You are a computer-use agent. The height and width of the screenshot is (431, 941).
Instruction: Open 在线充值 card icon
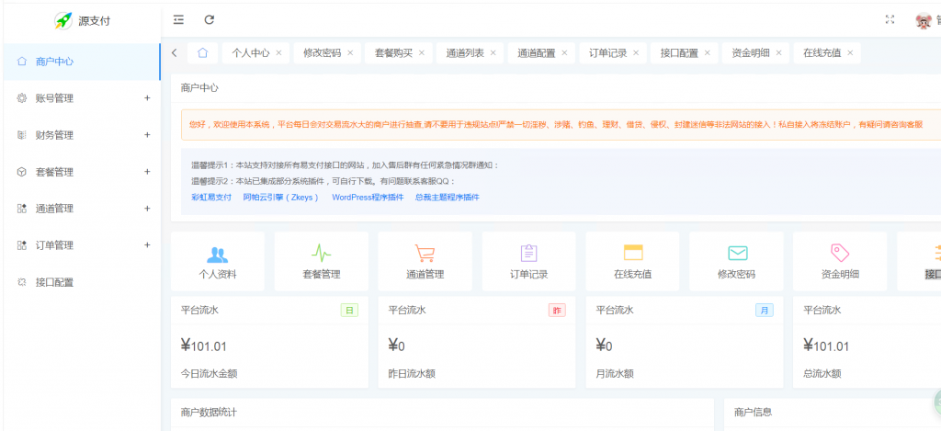(x=632, y=254)
